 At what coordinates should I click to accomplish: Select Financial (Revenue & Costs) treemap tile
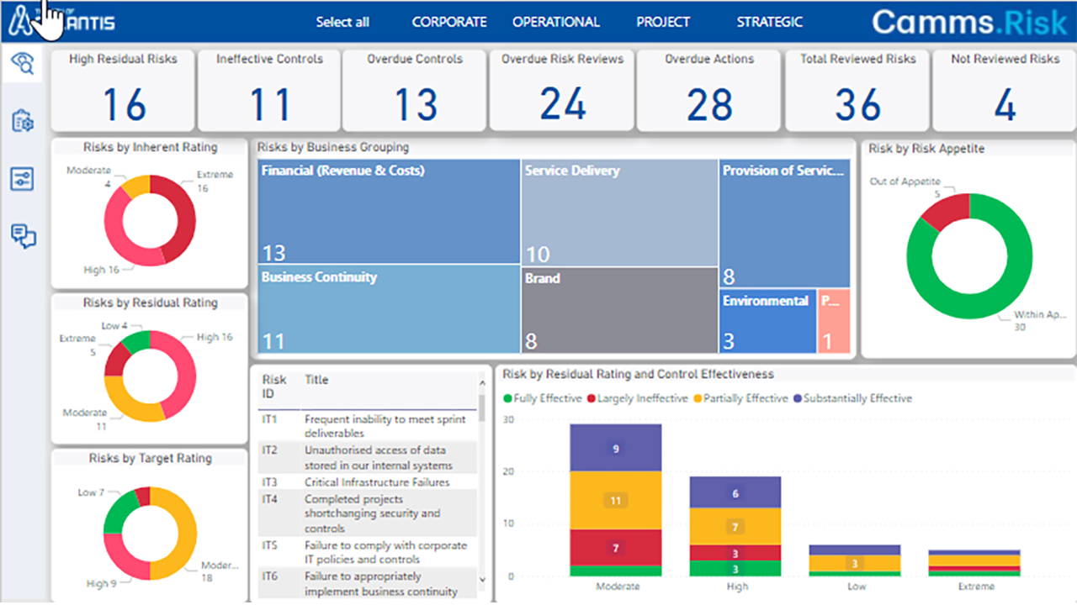[x=389, y=212]
